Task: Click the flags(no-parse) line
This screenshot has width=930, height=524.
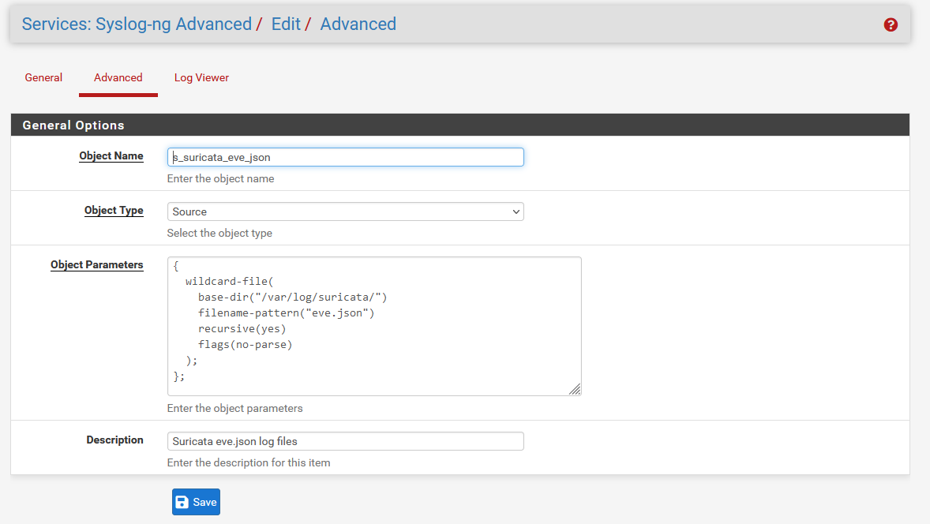Action: [x=245, y=344]
